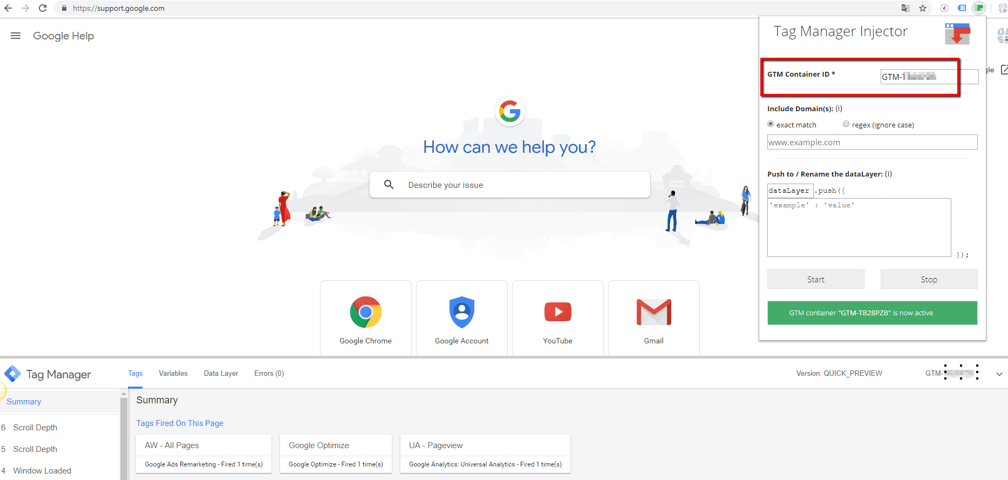Click the dataLayer info (i) hint
The width and height of the screenshot is (1008, 480).
(x=888, y=174)
